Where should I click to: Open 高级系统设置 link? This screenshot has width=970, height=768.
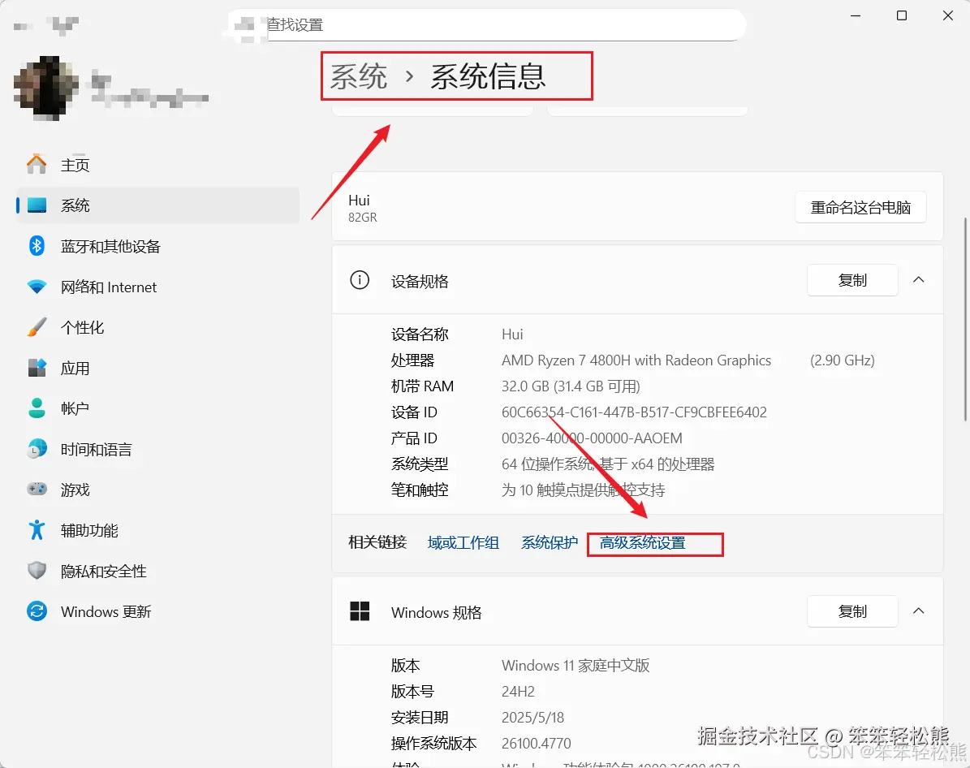click(654, 542)
